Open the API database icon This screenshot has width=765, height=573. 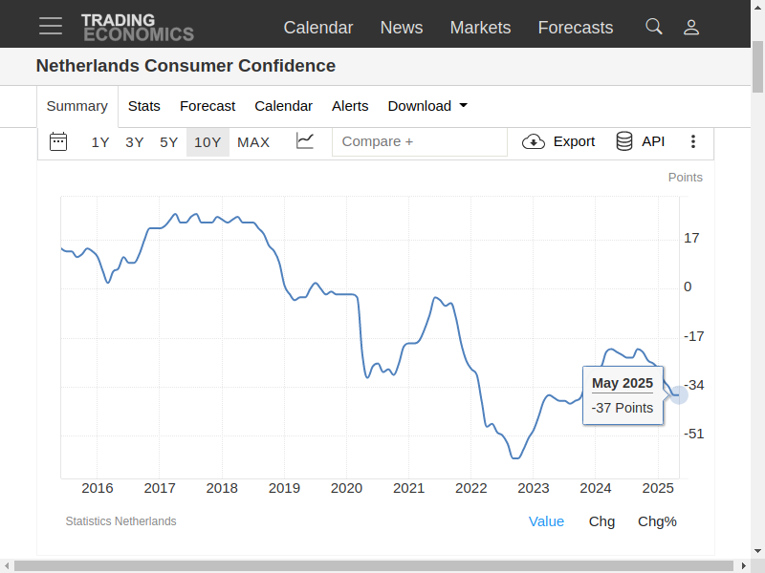pos(624,141)
